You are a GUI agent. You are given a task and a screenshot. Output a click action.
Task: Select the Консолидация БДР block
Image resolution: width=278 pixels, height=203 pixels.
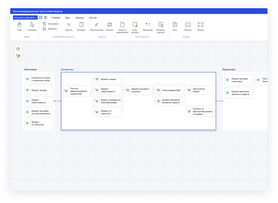(x=169, y=90)
